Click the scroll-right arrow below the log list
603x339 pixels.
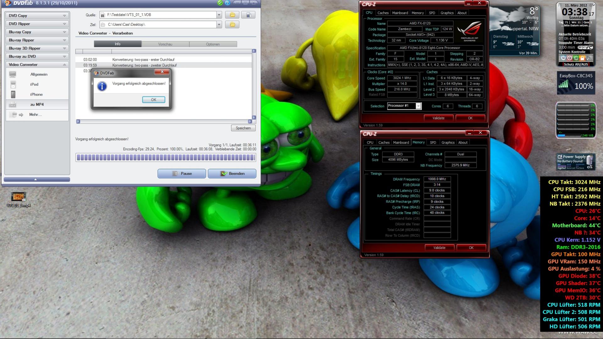pyautogui.click(x=250, y=122)
